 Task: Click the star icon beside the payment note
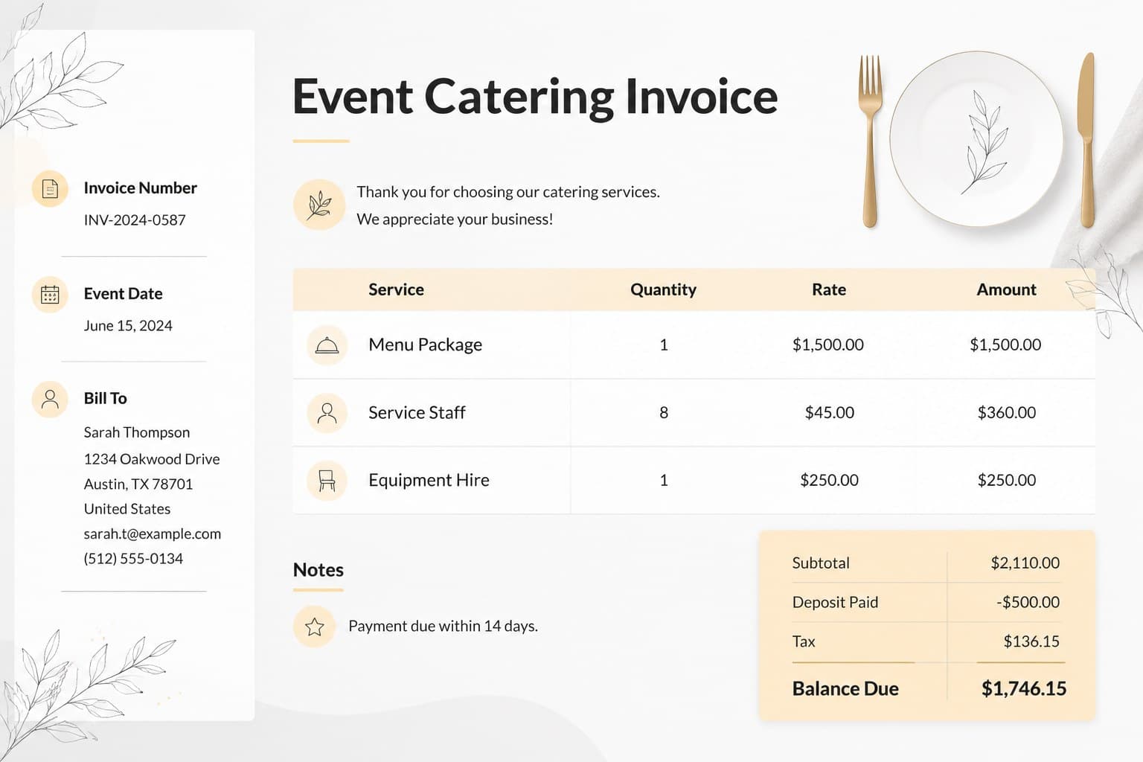point(314,627)
